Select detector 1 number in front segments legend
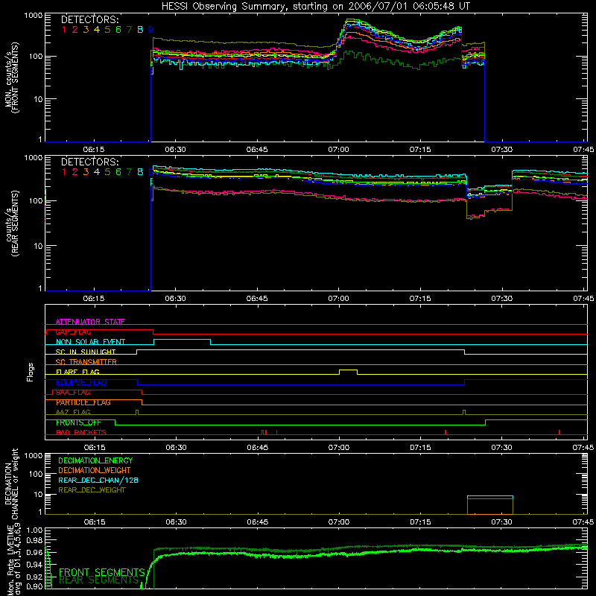Image resolution: width=596 pixels, height=596 pixels. click(x=64, y=30)
